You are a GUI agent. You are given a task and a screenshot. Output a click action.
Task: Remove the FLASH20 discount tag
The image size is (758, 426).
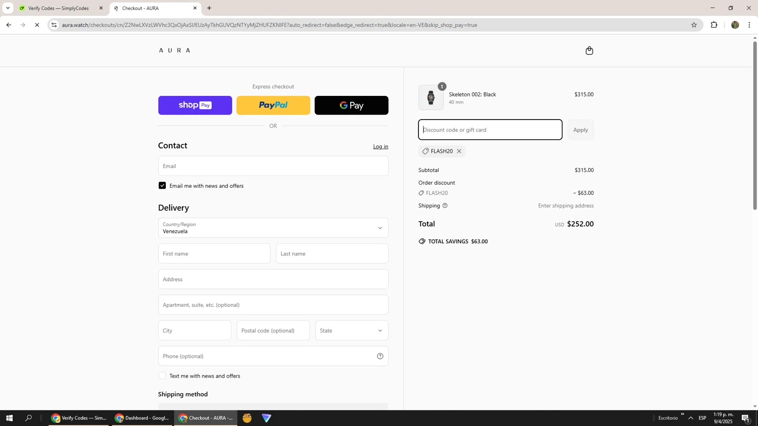coord(459,151)
